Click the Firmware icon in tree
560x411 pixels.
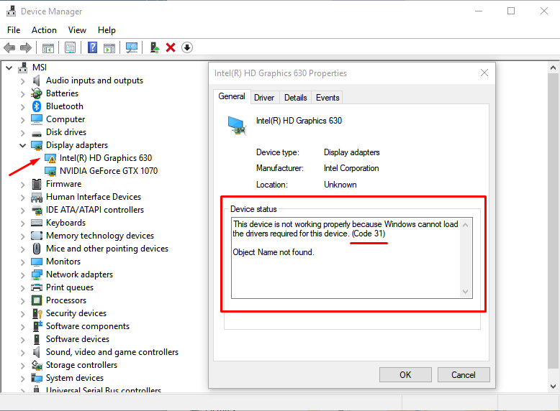pyautogui.click(x=37, y=184)
